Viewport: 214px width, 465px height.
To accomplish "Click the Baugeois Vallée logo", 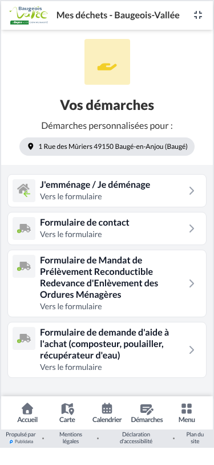I will coord(29,15).
